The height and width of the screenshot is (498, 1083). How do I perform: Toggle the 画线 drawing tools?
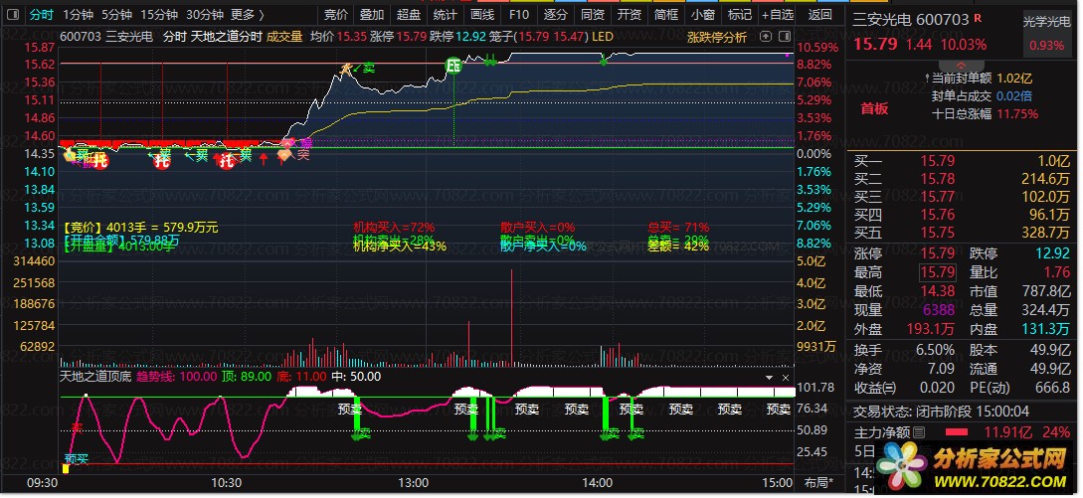pos(481,15)
